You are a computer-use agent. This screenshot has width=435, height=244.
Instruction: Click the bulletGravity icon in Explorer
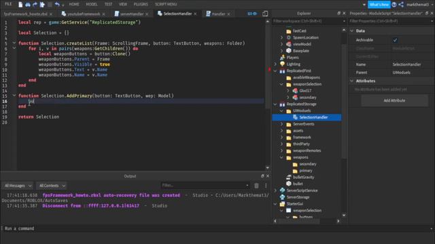pos(289,177)
